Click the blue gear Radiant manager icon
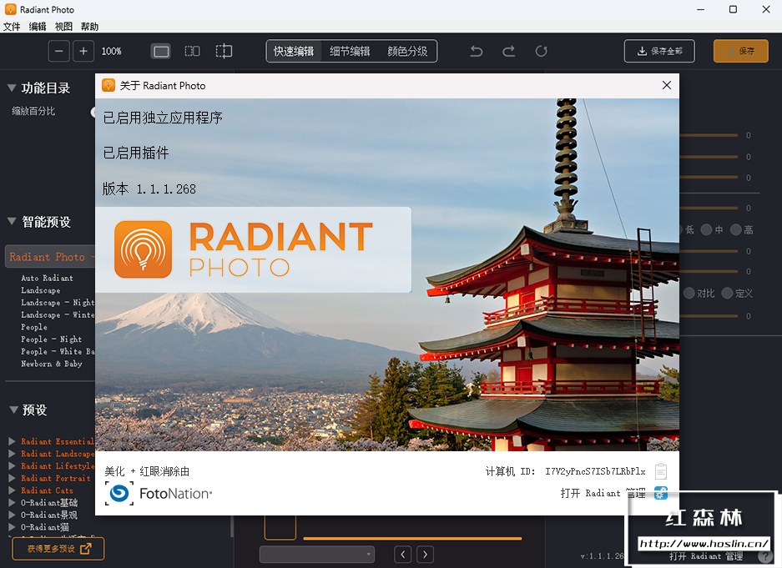The height and width of the screenshot is (568, 782). click(661, 493)
